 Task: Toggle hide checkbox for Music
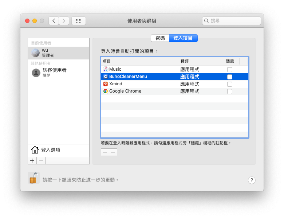click(230, 70)
